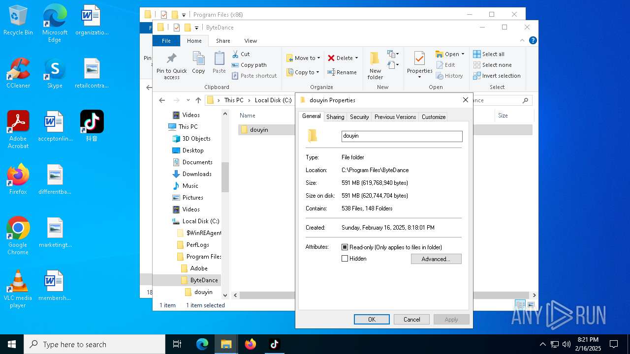Click the Back arrow in ByteDance window
This screenshot has height=354, width=630.
pos(162,100)
